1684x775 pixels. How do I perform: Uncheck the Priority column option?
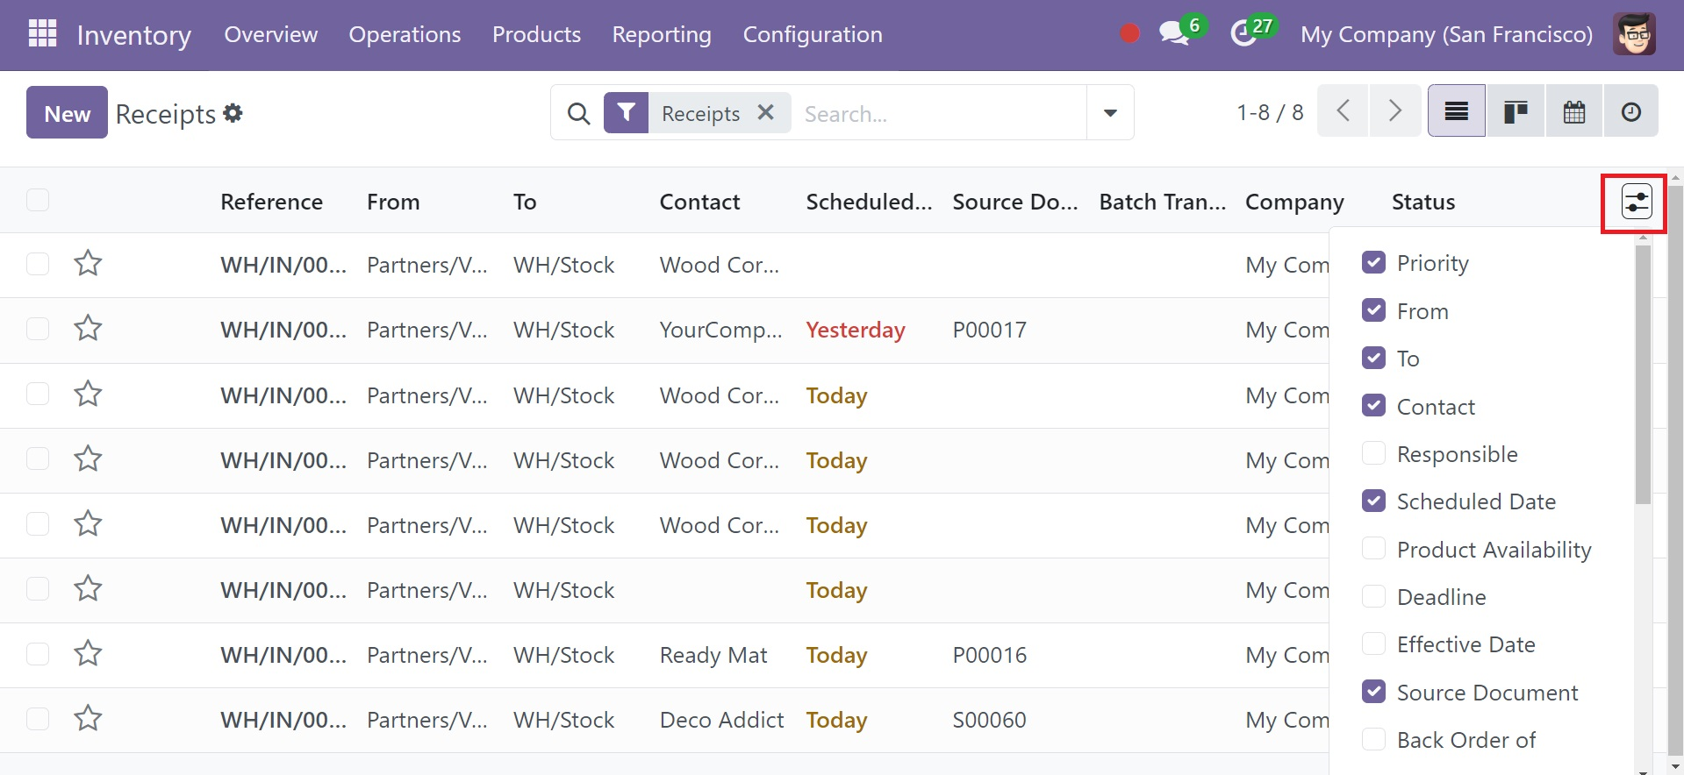(x=1373, y=262)
